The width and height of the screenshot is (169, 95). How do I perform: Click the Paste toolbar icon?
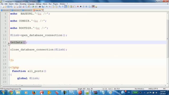tap(29, 7)
